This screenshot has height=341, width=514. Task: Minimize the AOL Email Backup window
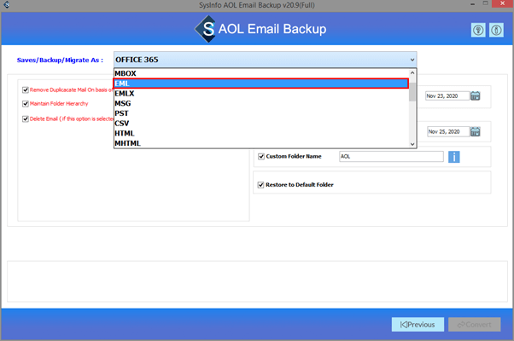(472, 4)
